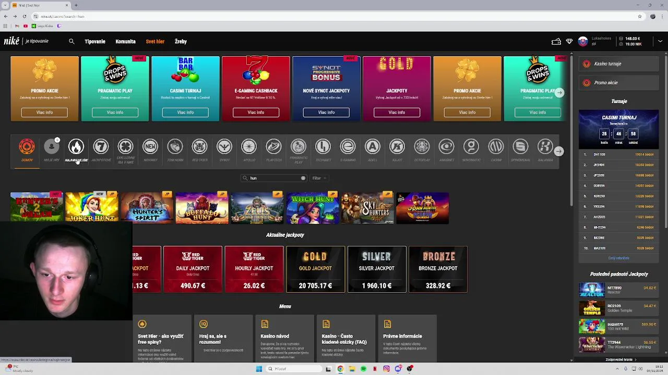Open the ticket icon in header

556,41
